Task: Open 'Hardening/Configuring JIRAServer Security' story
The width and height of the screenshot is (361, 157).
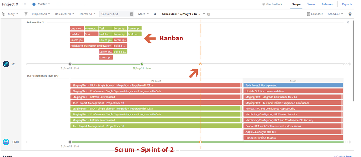Action: tap(293, 114)
